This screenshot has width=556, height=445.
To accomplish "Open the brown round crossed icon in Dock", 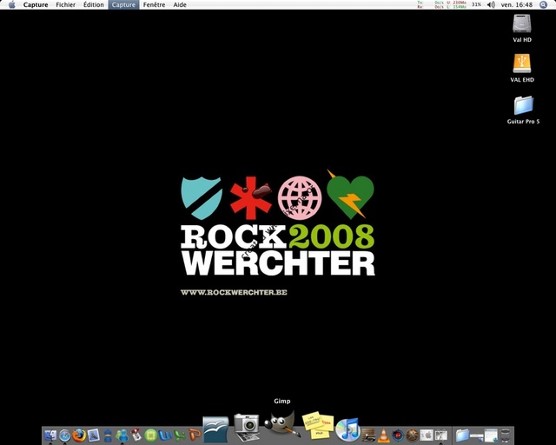I will click(413, 435).
